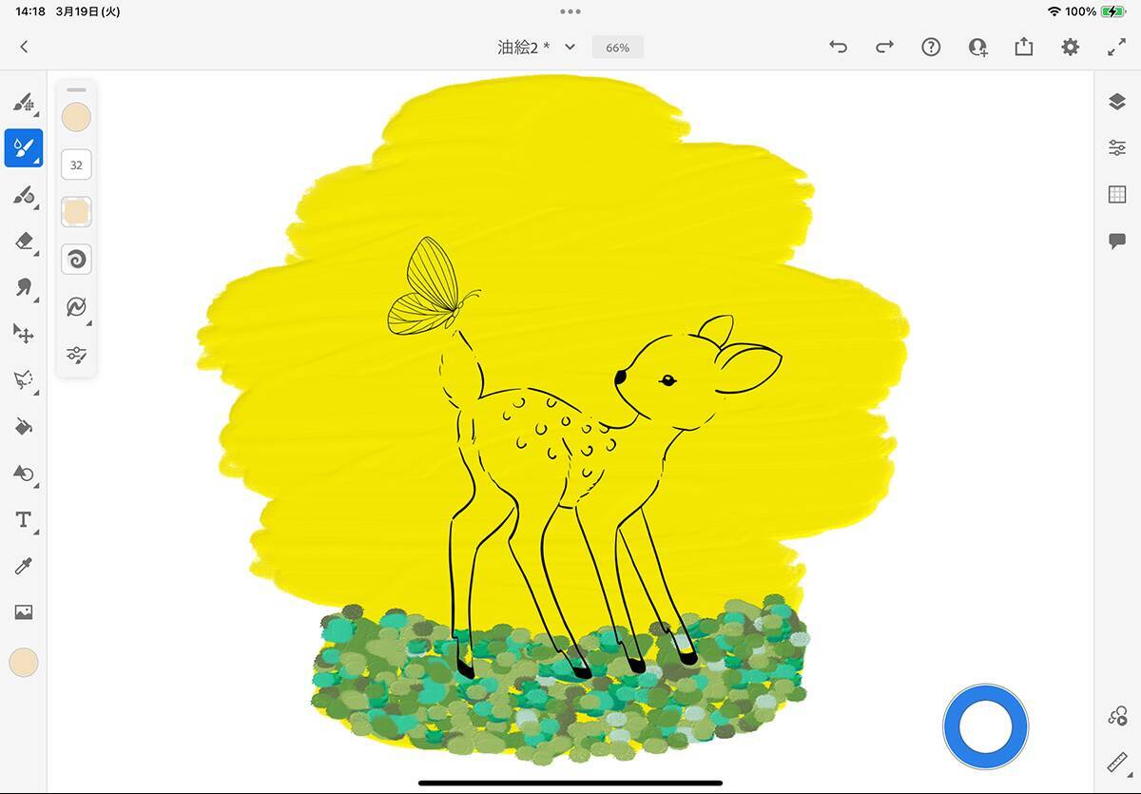Viewport: 1141px width, 794px height.
Task: Pick the Eyedropper tool
Action: [24, 567]
